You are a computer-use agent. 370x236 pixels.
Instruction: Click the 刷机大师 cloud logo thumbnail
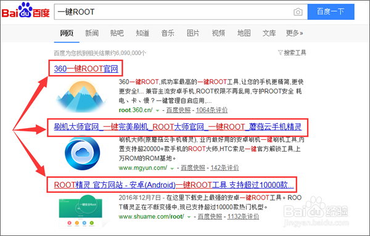tap(83, 153)
